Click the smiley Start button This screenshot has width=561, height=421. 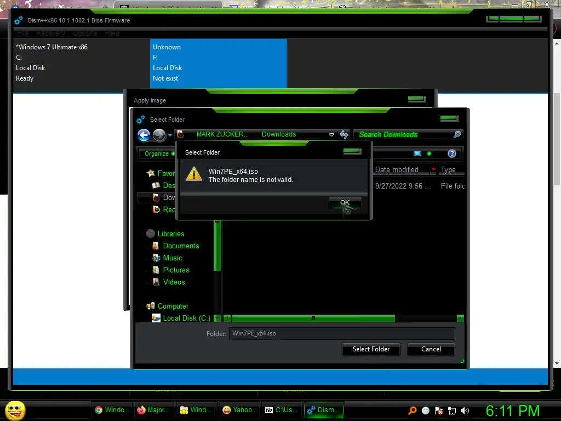[x=15, y=410]
